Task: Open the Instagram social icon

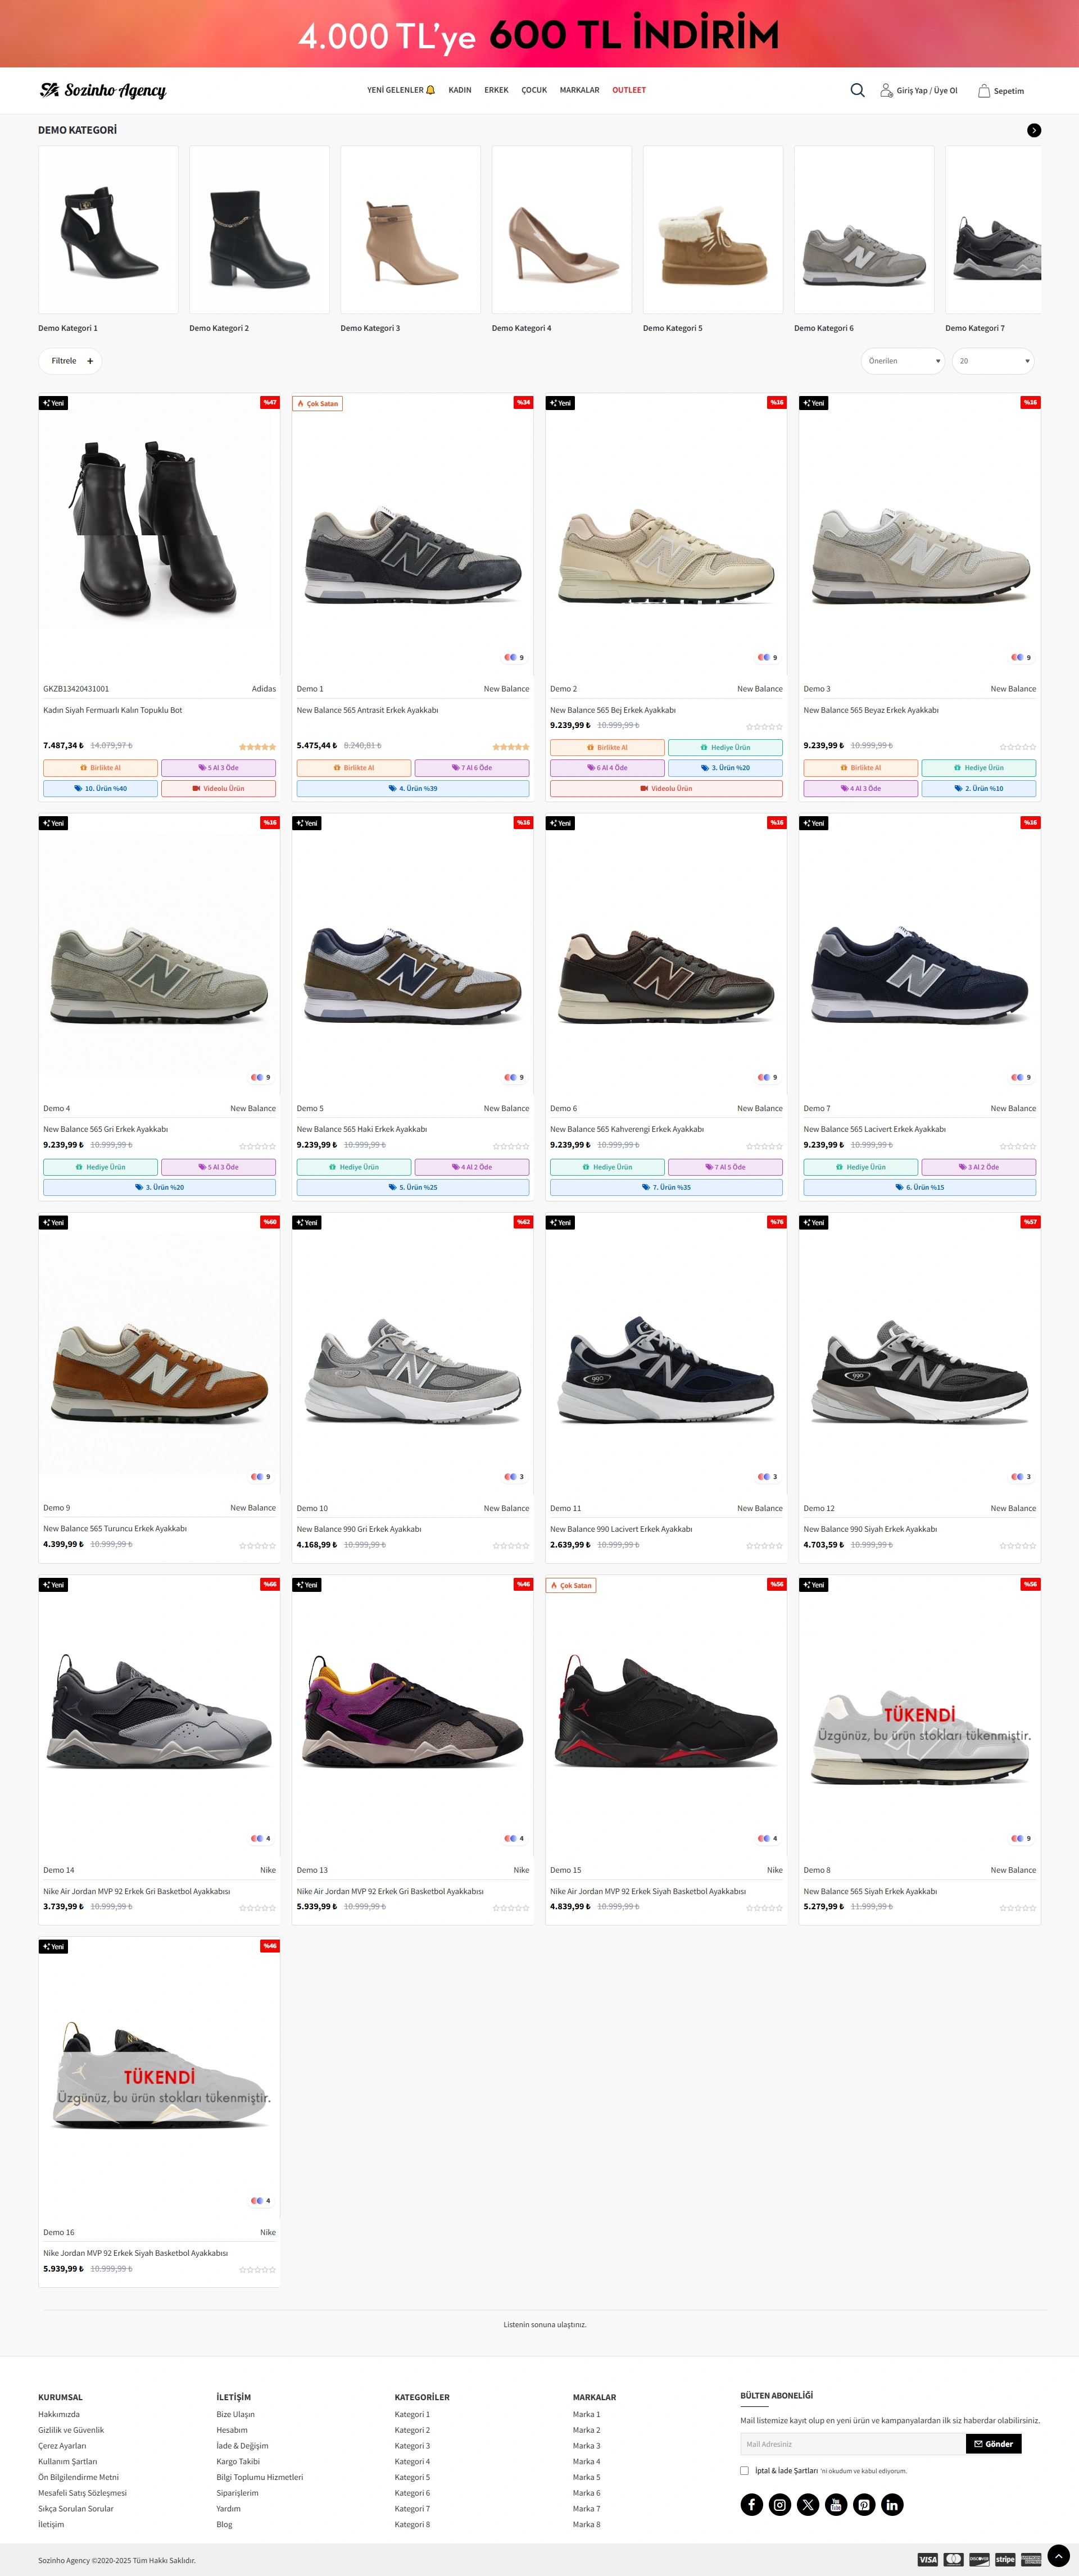Action: (779, 2504)
